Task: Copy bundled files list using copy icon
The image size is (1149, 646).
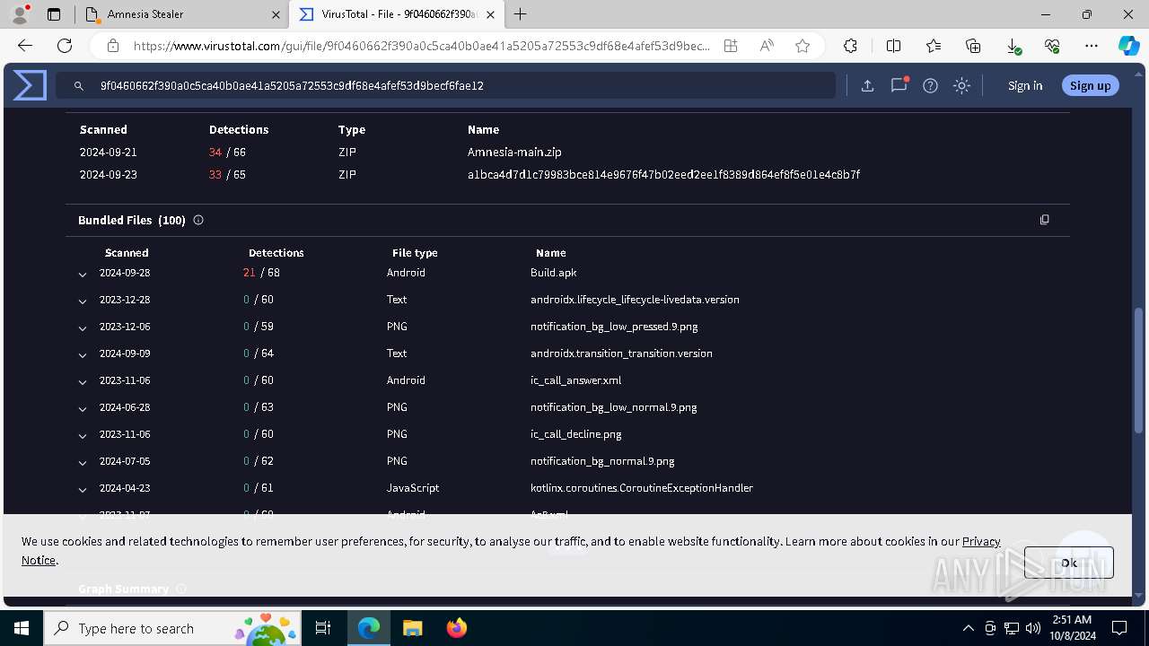Action: 1044,220
